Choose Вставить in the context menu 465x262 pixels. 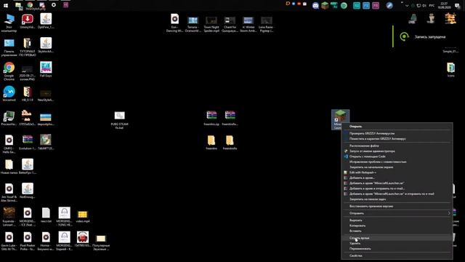[x=397, y=231]
